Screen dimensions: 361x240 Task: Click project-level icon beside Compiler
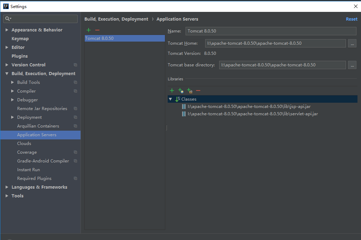click(75, 91)
